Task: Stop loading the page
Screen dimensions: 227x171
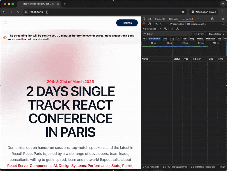Action: (x=18, y=12)
